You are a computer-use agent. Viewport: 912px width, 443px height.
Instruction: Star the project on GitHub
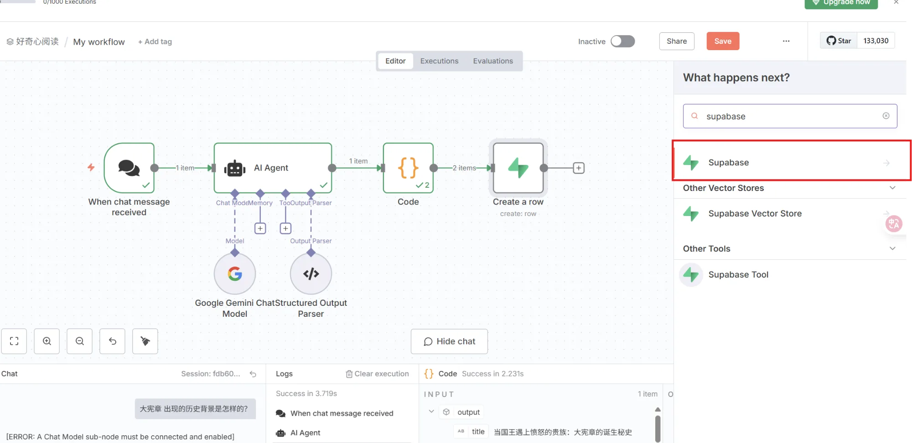coord(839,41)
